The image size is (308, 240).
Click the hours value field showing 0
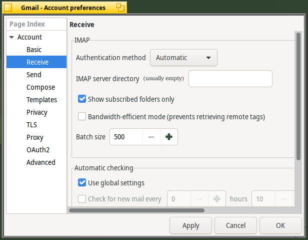tap(179, 199)
